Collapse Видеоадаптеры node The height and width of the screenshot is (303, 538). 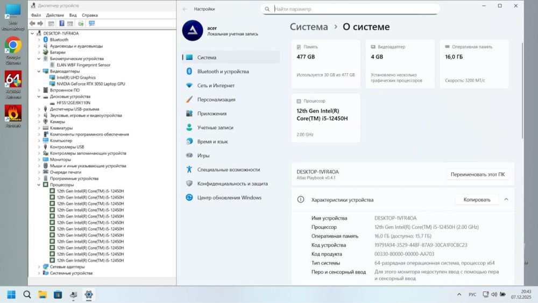39,72
